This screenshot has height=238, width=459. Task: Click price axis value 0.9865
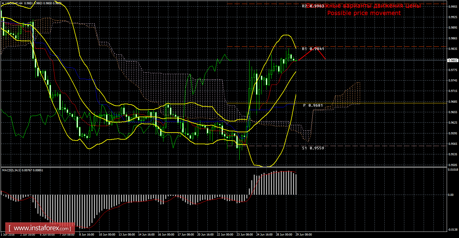coord(452,38)
